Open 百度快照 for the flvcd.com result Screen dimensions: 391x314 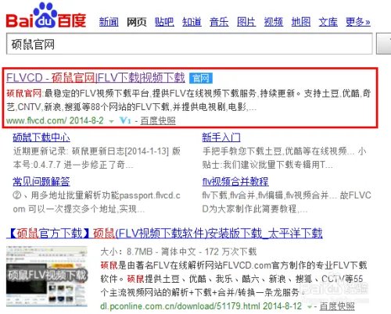pyautogui.click(x=158, y=120)
